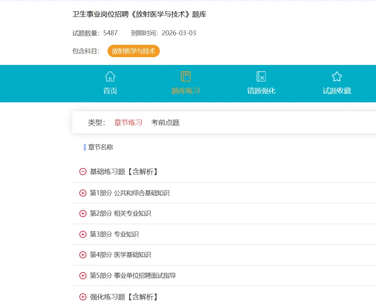Click the home icon above 首页
The width and height of the screenshot is (376, 306).
tap(110, 76)
